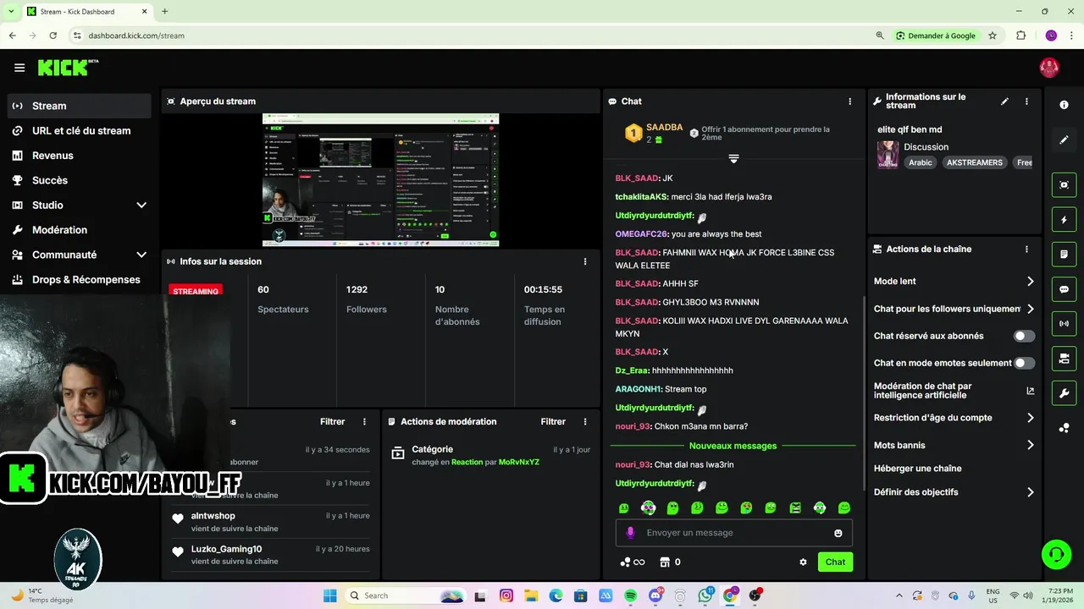The width and height of the screenshot is (1084, 609).
Task: Toggle document panel icon in right rail
Action: point(1064,255)
